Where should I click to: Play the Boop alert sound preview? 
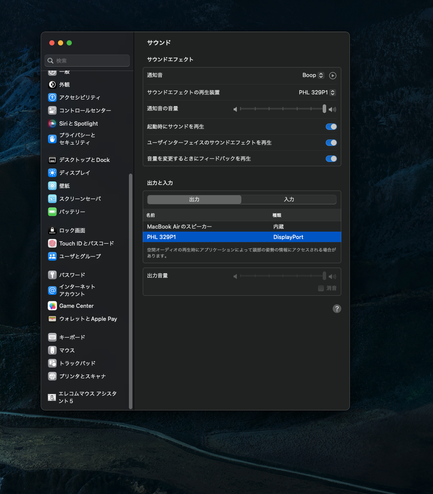coord(333,75)
